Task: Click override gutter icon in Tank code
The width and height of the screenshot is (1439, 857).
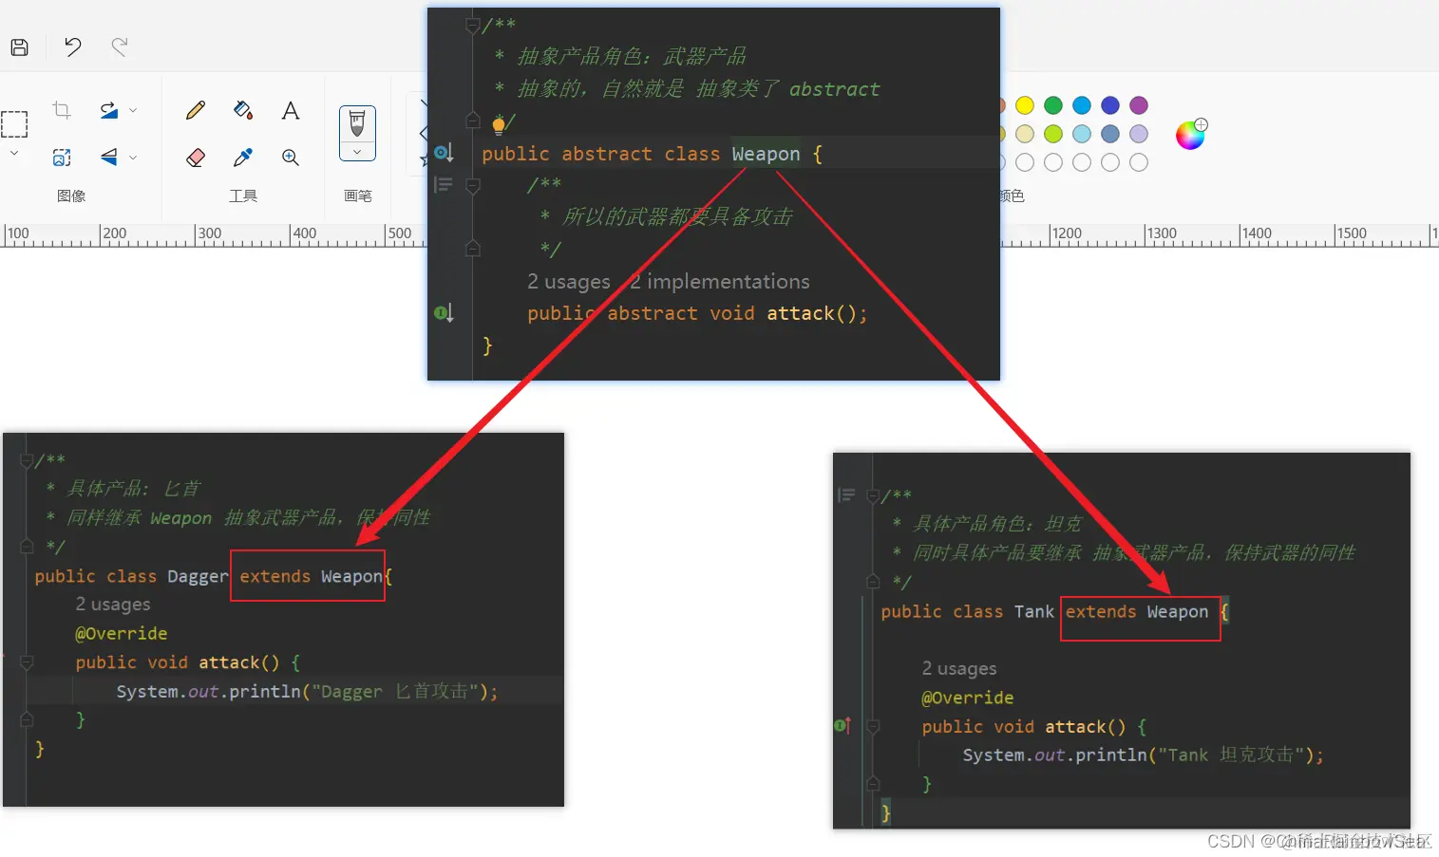Action: [x=843, y=726]
